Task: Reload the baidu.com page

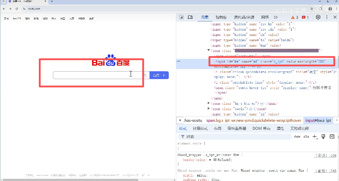Action: coord(17,9)
